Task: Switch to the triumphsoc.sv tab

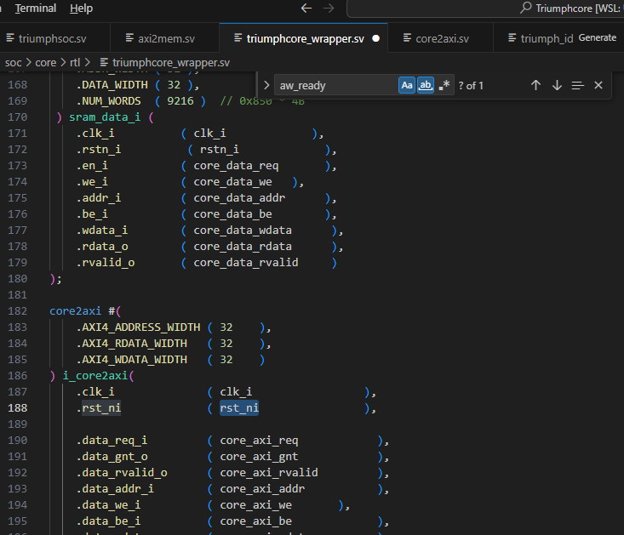Action: point(52,38)
